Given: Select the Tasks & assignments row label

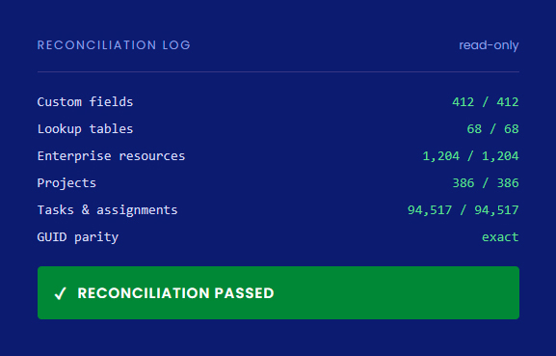Looking at the screenshot, I should click(107, 210).
